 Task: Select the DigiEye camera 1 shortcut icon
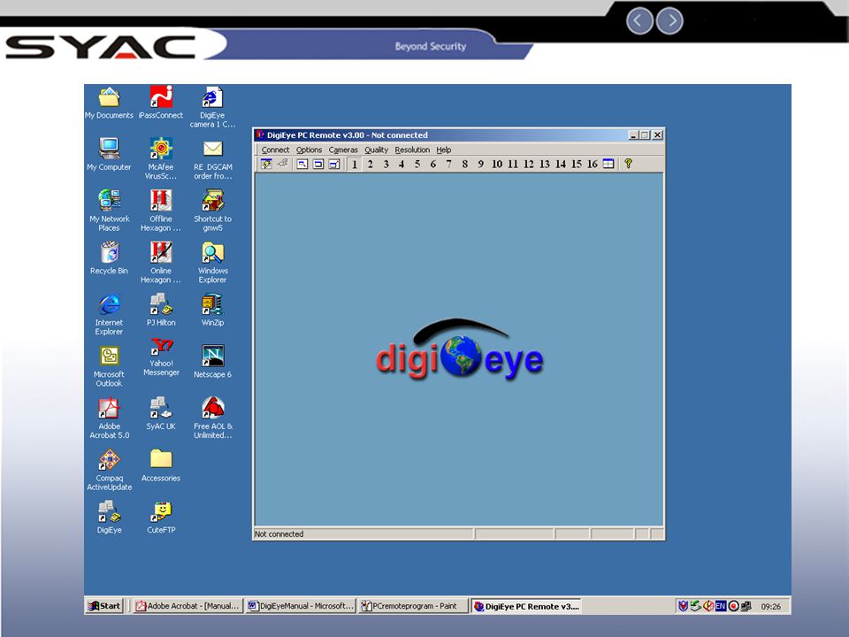pos(212,107)
